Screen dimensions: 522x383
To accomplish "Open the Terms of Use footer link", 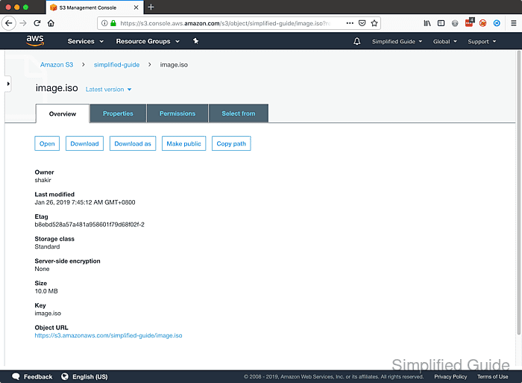I will [492, 377].
